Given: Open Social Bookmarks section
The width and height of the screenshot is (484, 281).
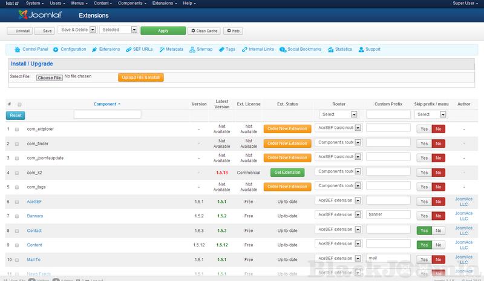Looking at the screenshot, I should click(283, 49).
